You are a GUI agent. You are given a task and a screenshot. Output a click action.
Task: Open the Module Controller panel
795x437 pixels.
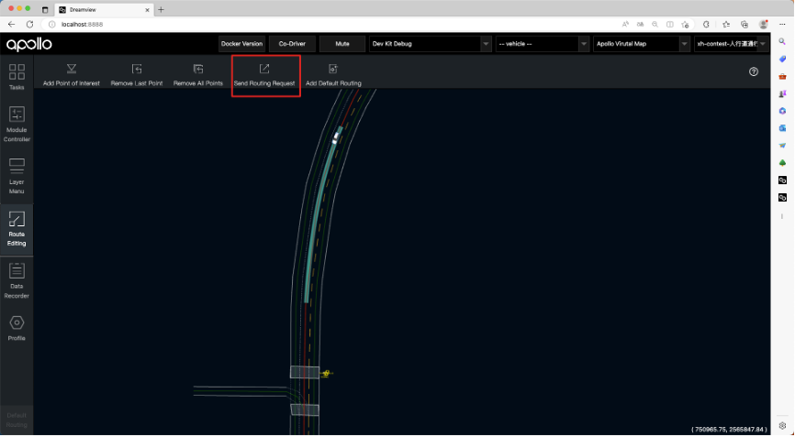[17, 124]
